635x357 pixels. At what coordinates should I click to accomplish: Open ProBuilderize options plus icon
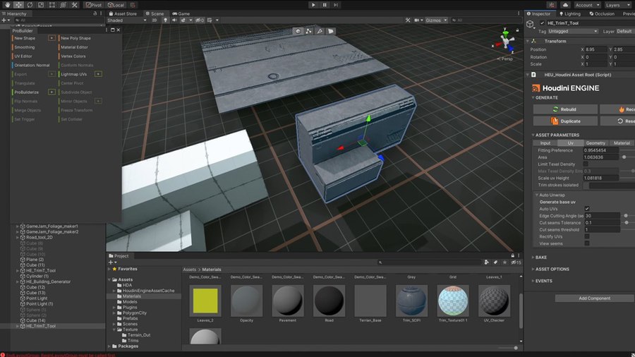pyautogui.click(x=52, y=92)
